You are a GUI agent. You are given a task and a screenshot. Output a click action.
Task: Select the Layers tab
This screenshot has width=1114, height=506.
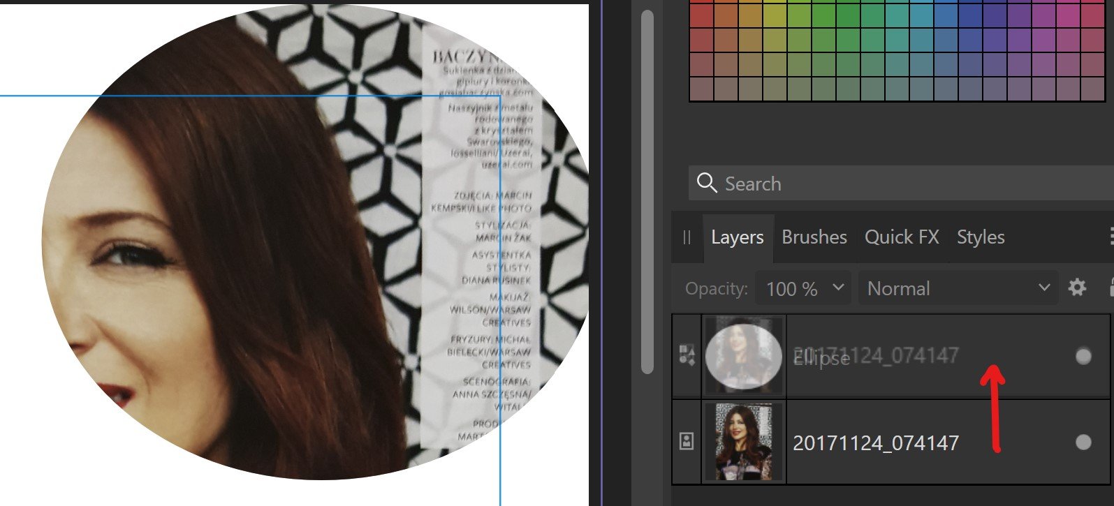click(737, 237)
